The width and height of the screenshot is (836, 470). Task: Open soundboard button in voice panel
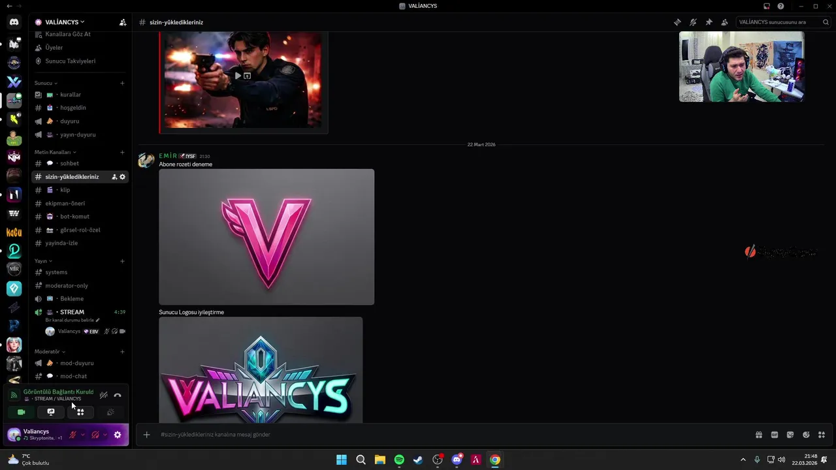(x=110, y=412)
